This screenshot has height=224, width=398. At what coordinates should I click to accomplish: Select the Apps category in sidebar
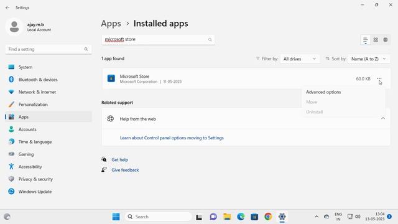49,117
